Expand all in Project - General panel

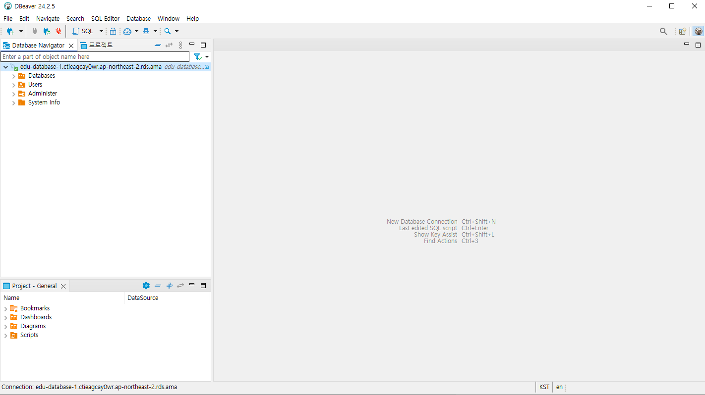click(x=169, y=286)
